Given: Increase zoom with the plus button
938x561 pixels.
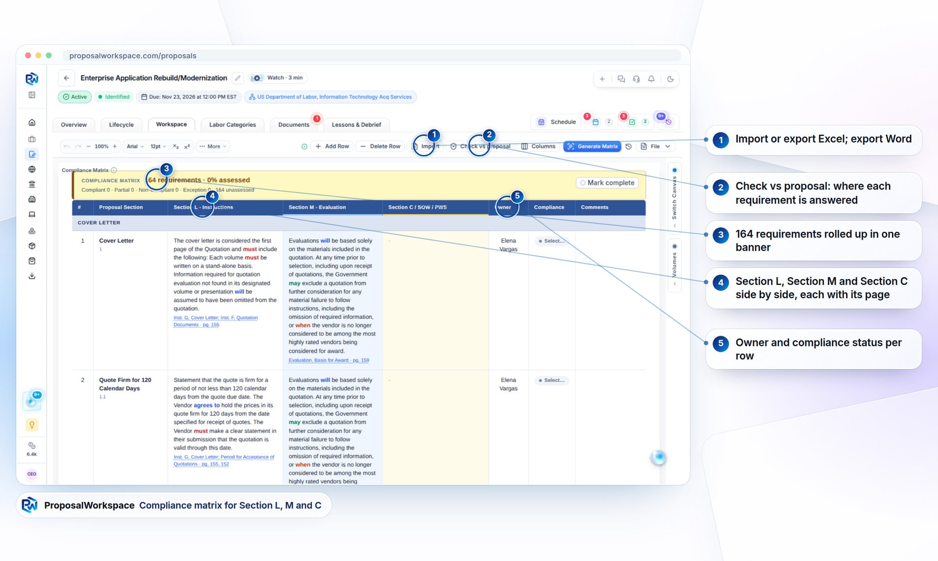Looking at the screenshot, I should (115, 146).
